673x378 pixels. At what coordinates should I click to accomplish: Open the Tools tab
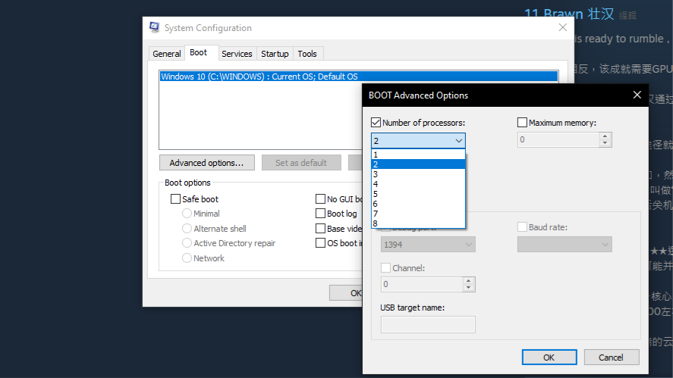click(307, 54)
